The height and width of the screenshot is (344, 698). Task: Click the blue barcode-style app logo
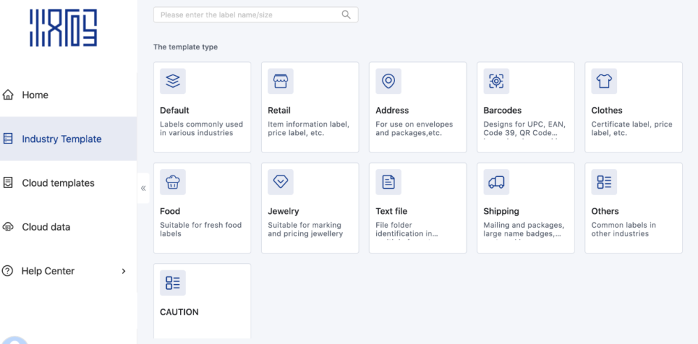(x=64, y=28)
